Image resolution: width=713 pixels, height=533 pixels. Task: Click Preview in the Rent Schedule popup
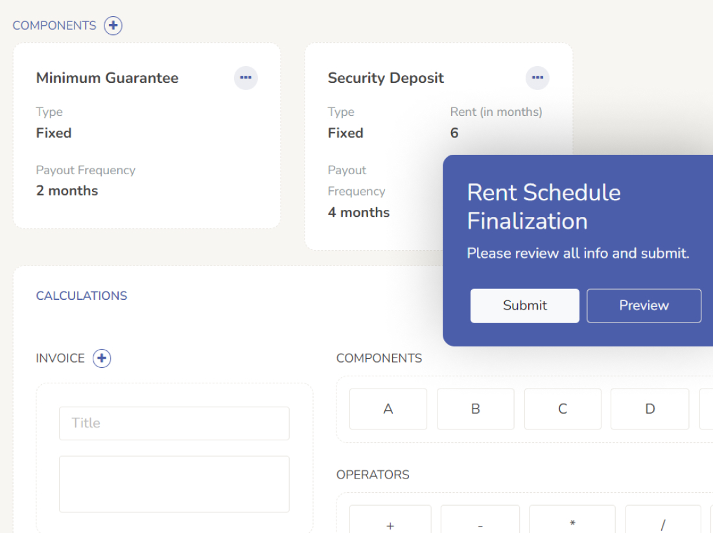pos(644,306)
